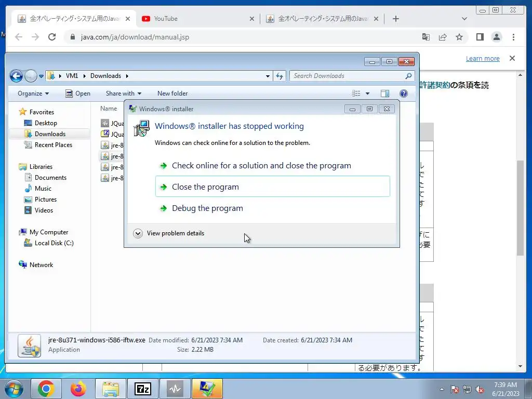Open Firefox from the taskbar
Screen dimensions: 532x399
(x=78, y=389)
